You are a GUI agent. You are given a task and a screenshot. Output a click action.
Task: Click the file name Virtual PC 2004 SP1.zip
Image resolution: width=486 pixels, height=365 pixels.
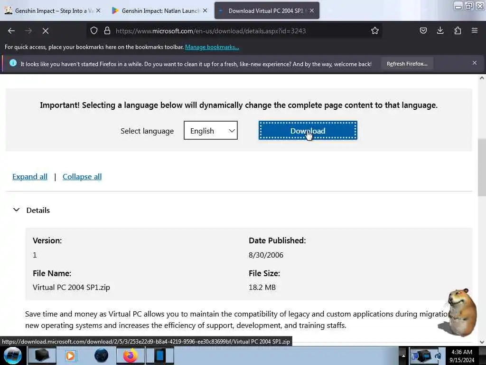(x=71, y=288)
